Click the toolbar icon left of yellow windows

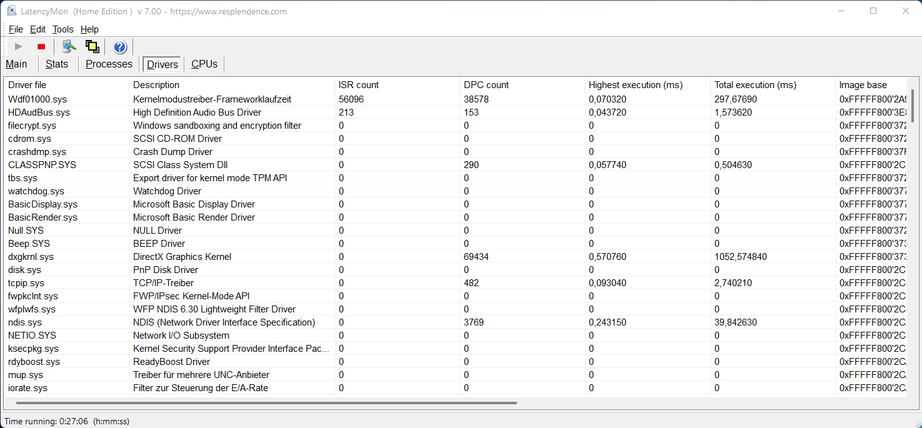coord(69,46)
